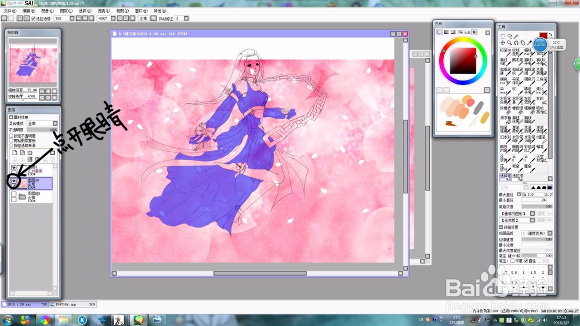Screen dimensions: 580x326
Task: Select the lasso selection tool
Action: click(510, 36)
